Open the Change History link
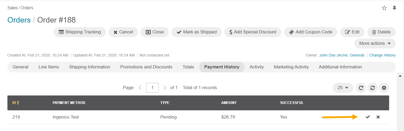Viewport: 404px width, 131px height. (x=382, y=55)
